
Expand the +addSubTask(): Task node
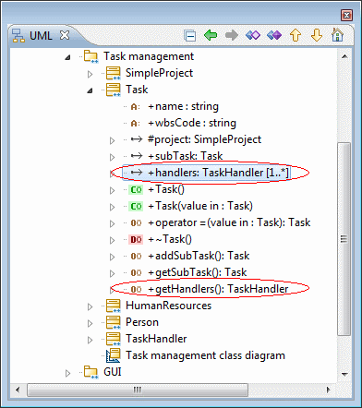112,257
